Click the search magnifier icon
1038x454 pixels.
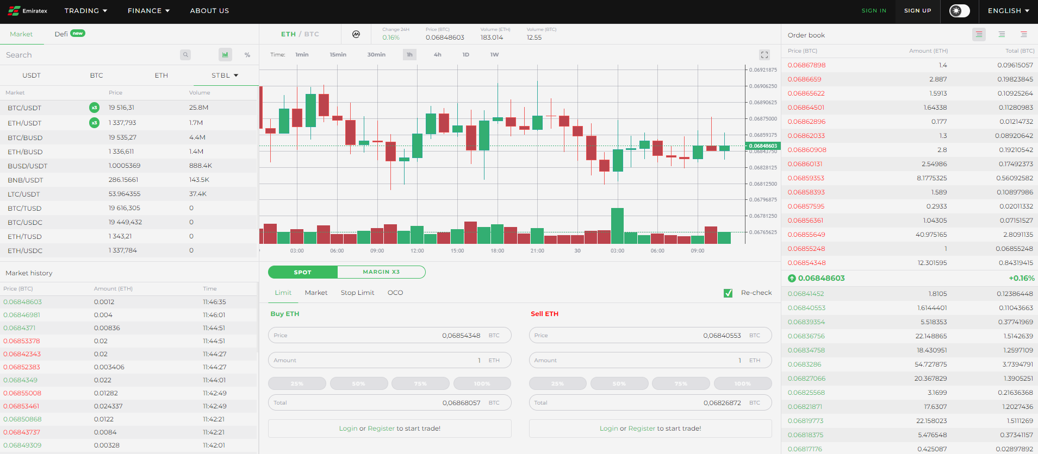point(185,55)
